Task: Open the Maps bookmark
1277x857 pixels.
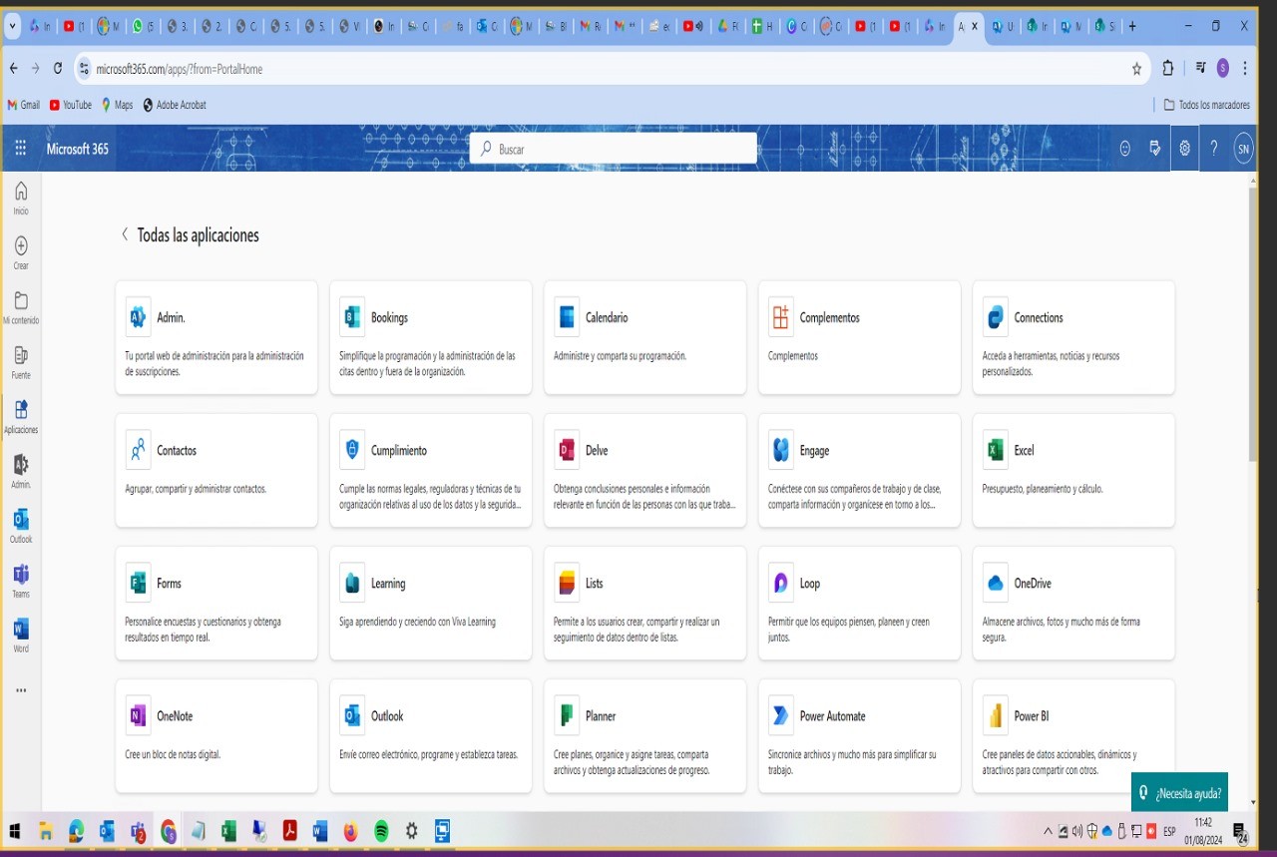Action: click(x=117, y=105)
